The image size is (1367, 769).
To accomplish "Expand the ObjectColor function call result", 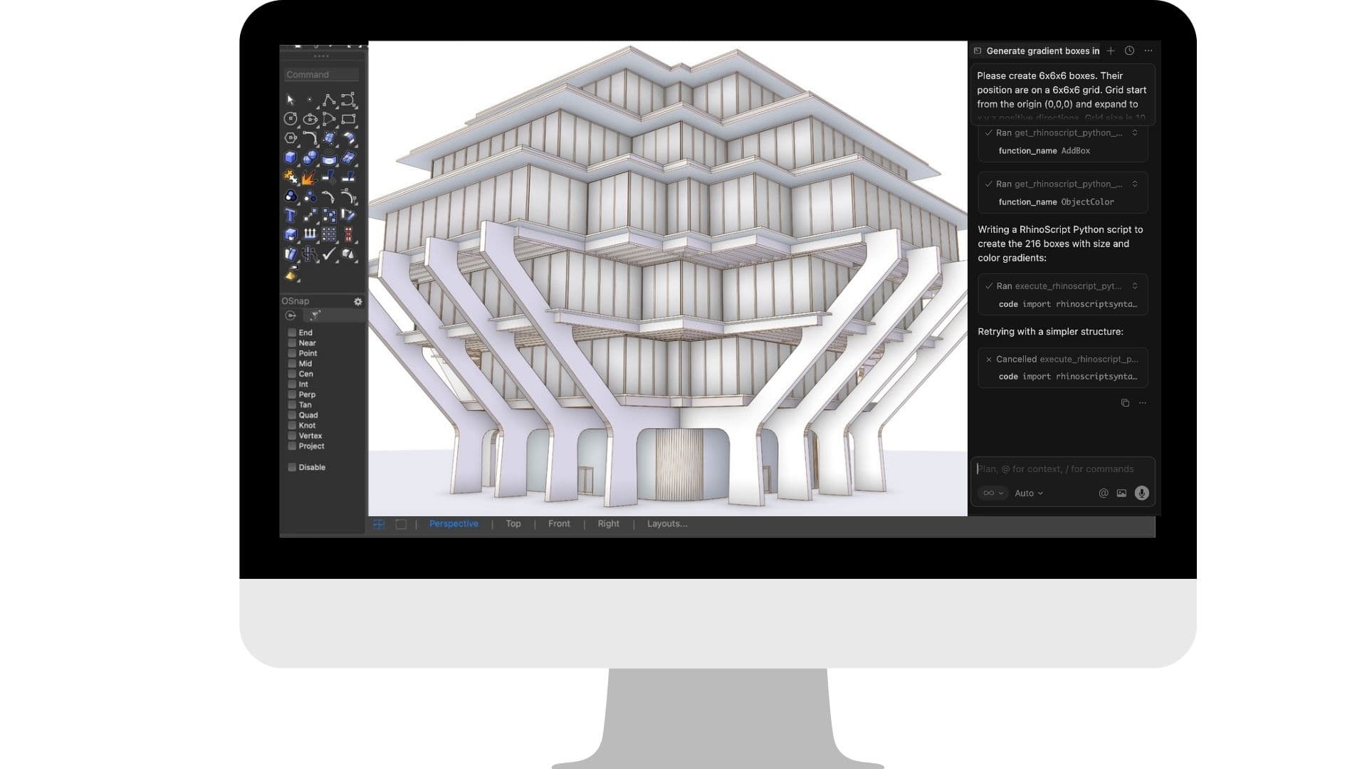I will click(1134, 184).
